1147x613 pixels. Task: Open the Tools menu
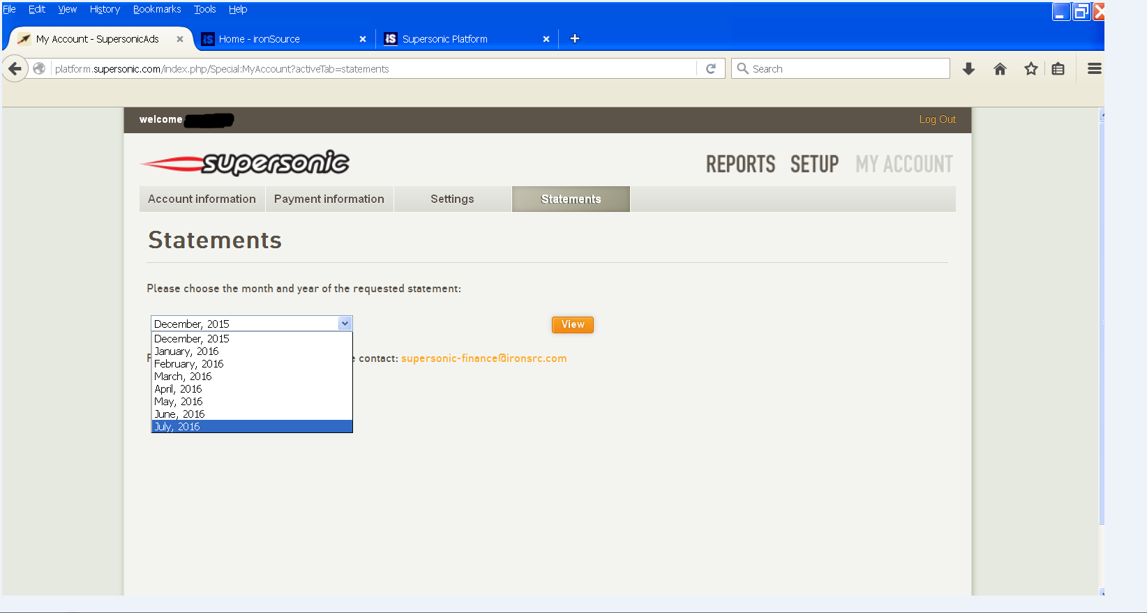tap(204, 9)
